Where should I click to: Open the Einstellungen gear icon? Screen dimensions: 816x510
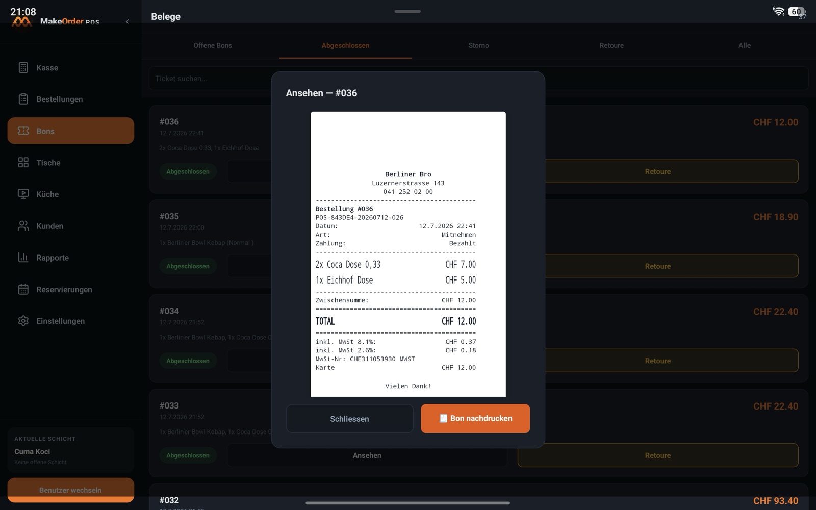[x=23, y=321]
